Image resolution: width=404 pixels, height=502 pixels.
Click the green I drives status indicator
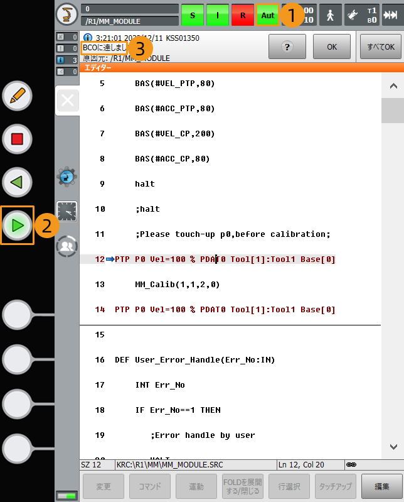pos(218,15)
